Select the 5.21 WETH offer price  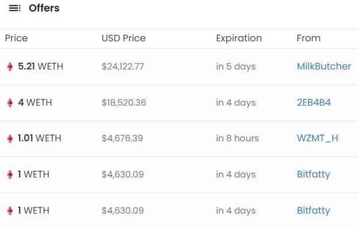point(40,66)
